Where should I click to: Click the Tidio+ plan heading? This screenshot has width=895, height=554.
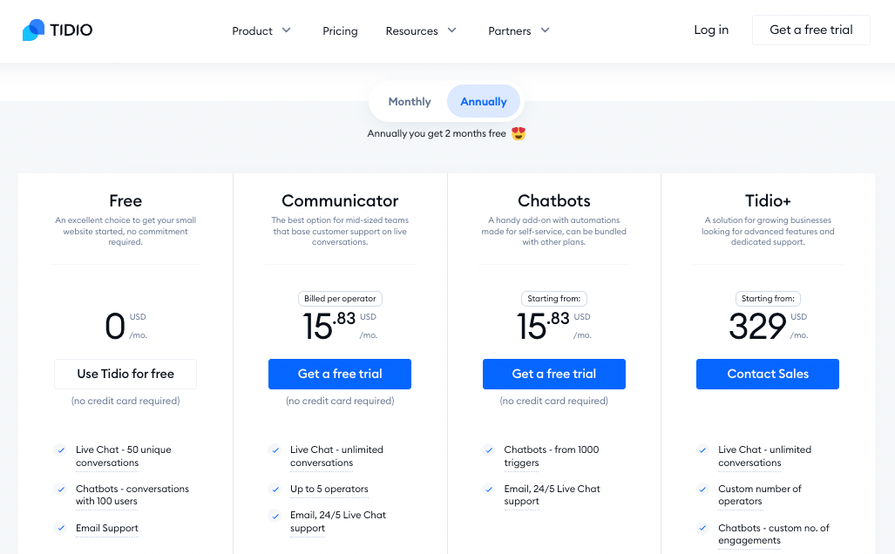768,201
